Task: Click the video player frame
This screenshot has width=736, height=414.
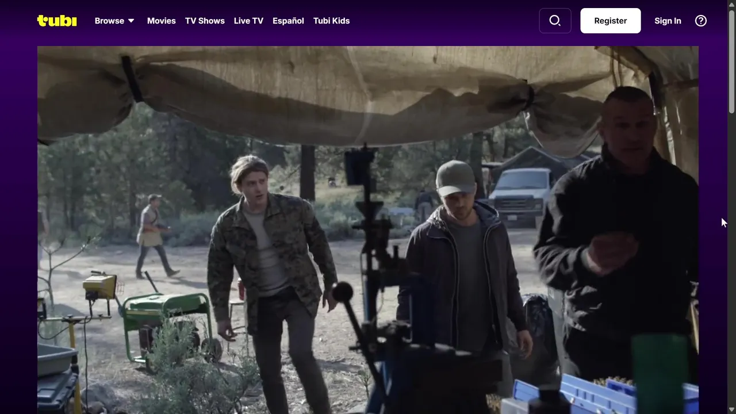Action: click(x=368, y=230)
